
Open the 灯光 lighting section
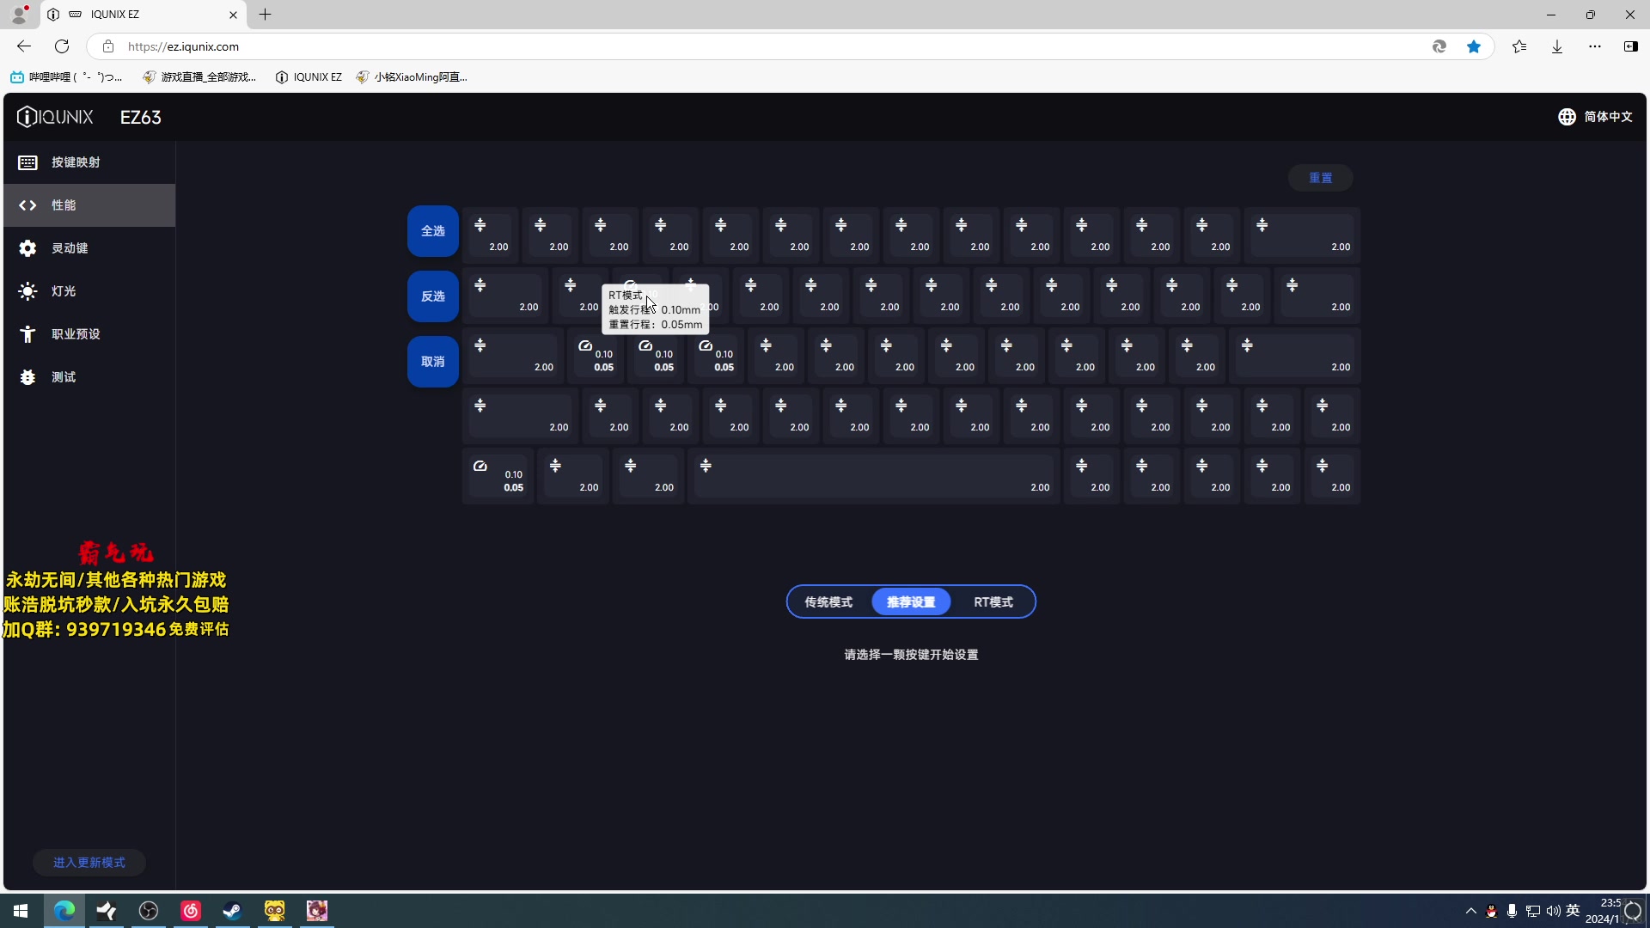pos(89,291)
